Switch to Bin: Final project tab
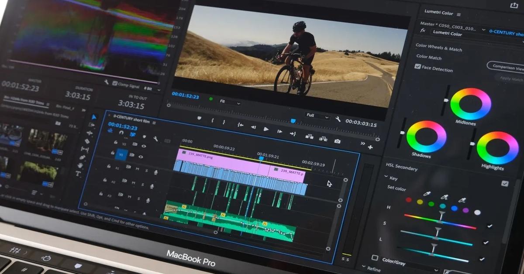The height and width of the screenshot is (274, 524). click(65, 108)
